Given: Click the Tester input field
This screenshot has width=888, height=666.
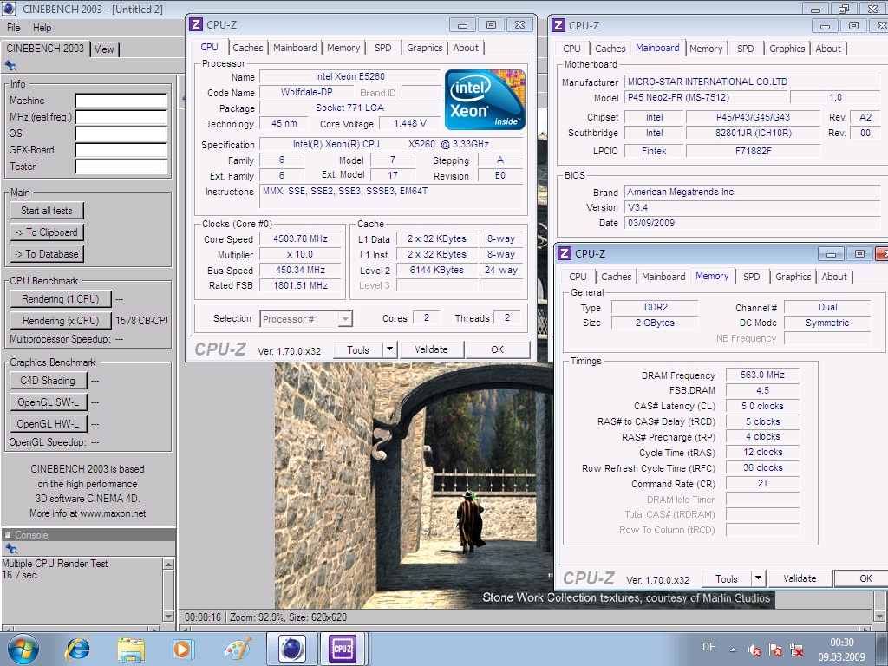Looking at the screenshot, I should tap(121, 166).
